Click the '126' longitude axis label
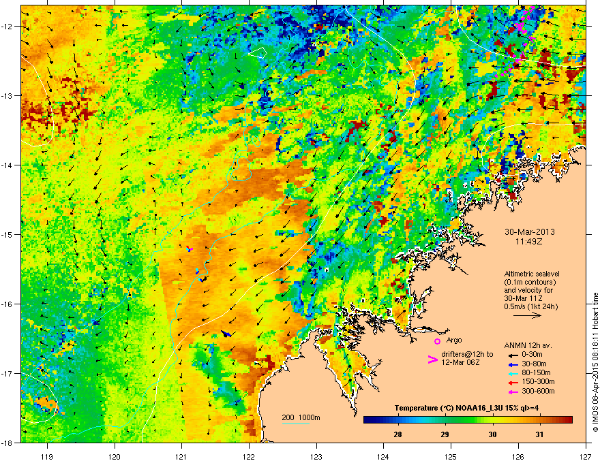The height and width of the screenshot is (463, 600). pyautogui.click(x=518, y=456)
